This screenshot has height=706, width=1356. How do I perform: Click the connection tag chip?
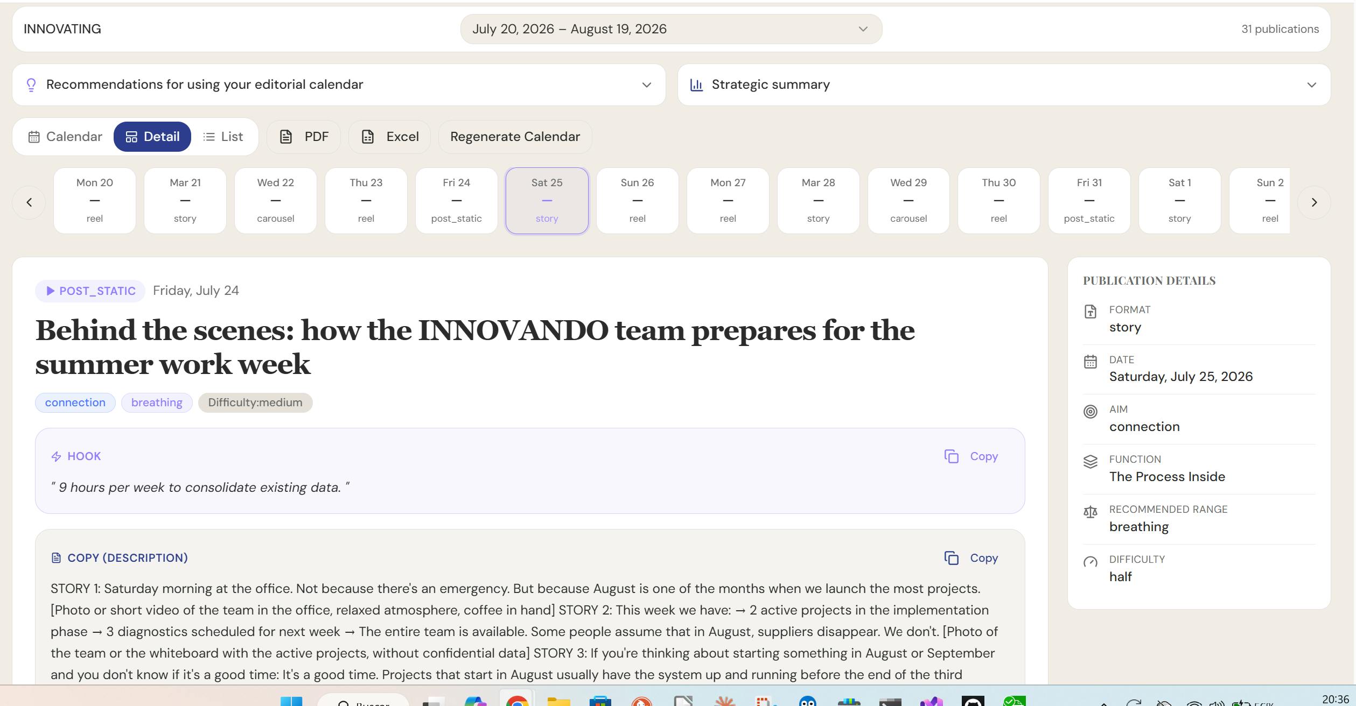click(x=75, y=403)
